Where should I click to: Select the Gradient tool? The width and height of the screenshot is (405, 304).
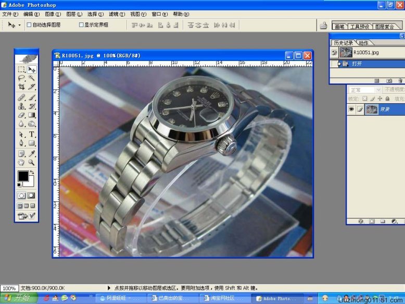(x=32, y=115)
